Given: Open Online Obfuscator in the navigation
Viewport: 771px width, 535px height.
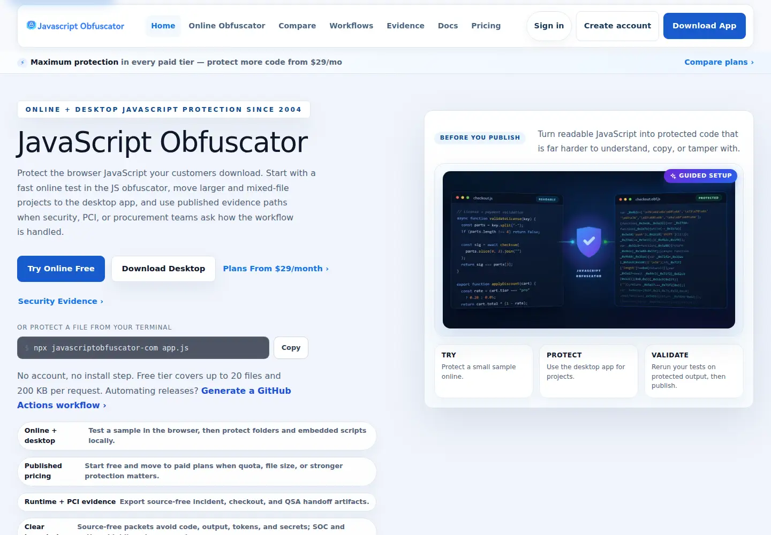Looking at the screenshot, I should (x=227, y=26).
